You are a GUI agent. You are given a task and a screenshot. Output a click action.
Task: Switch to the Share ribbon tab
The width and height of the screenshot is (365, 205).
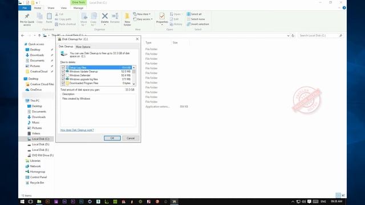(x=51, y=8)
